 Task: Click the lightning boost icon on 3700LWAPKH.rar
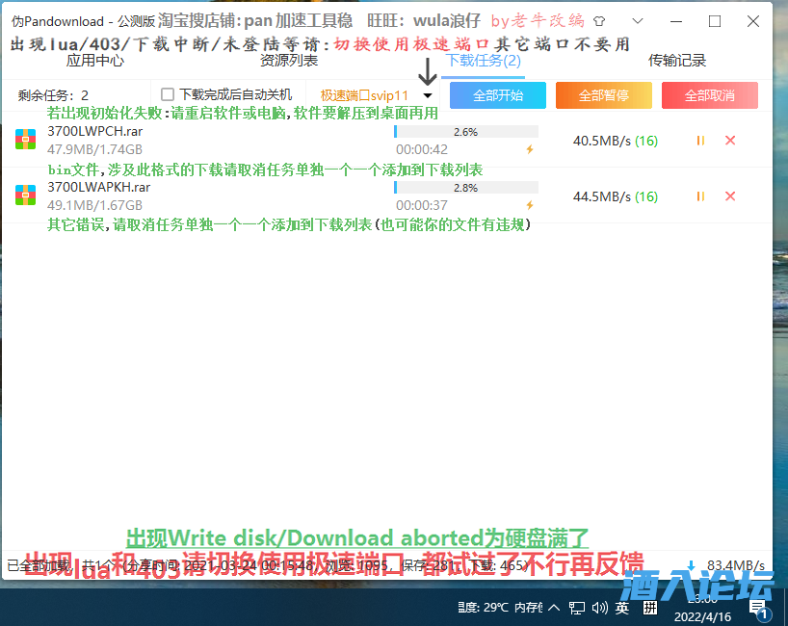[528, 205]
